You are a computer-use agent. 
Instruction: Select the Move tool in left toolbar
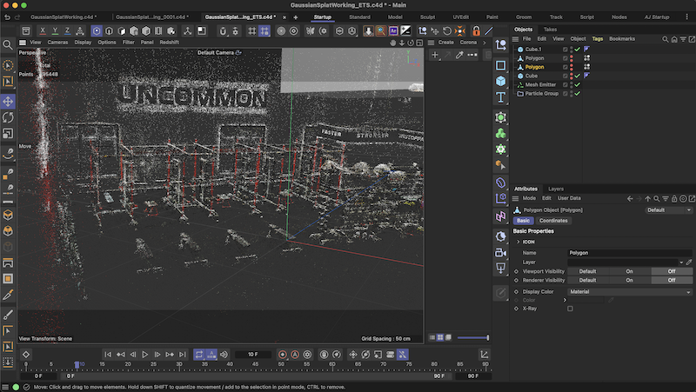point(8,102)
